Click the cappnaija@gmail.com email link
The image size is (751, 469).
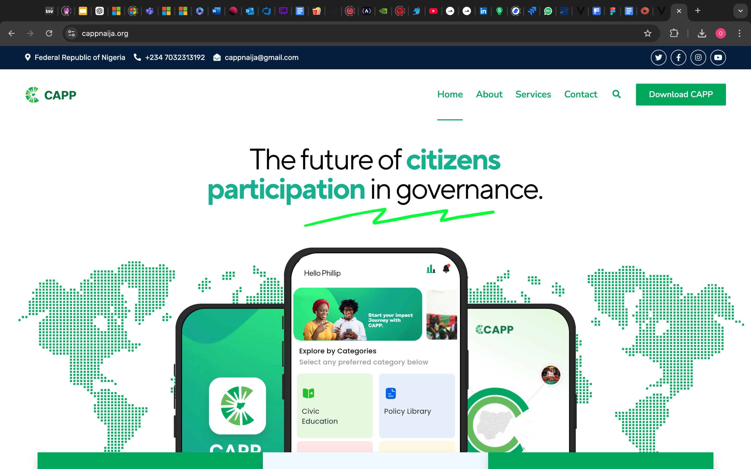(x=261, y=57)
